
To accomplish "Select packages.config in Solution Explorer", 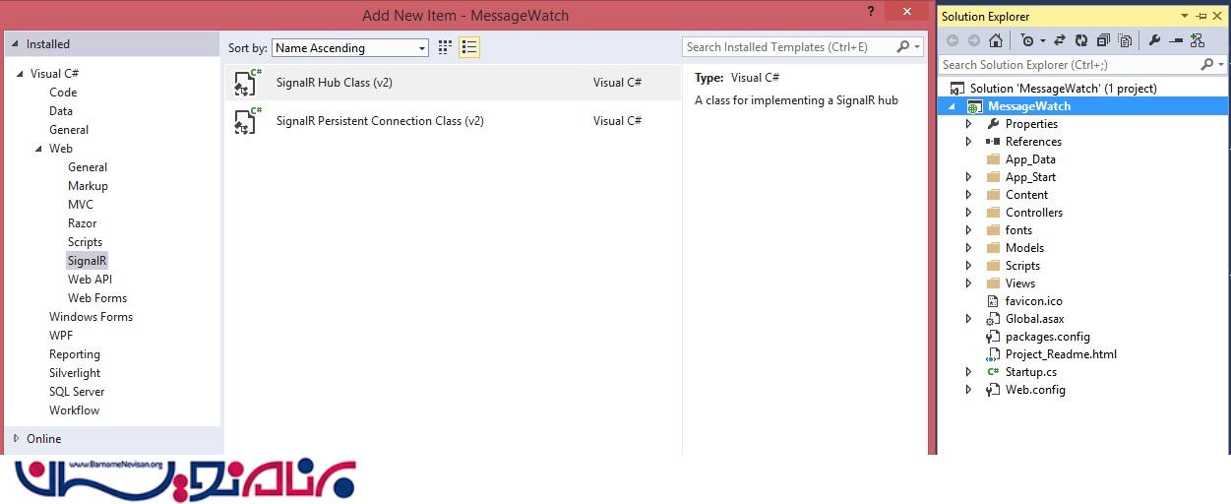I will point(1047,337).
